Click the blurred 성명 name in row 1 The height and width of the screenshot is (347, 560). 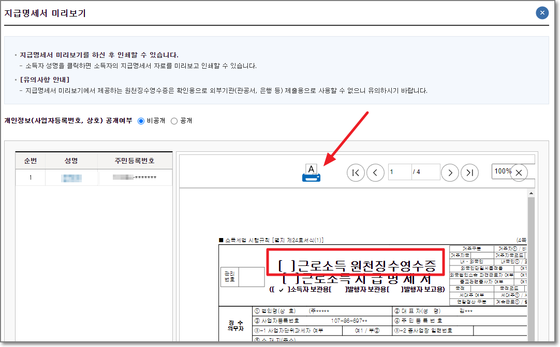[71, 178]
